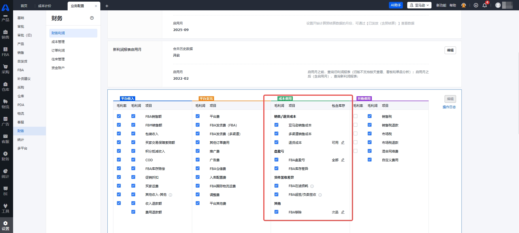
Task: Close the 业务配置 tab
Action: pos(96,6)
